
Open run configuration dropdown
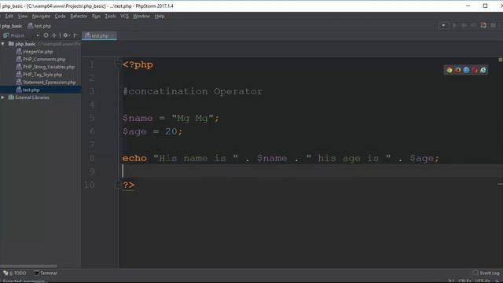tap(443, 25)
